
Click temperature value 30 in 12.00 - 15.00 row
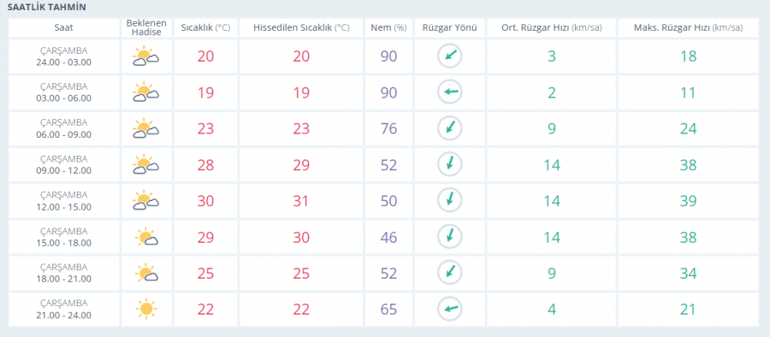(205, 201)
